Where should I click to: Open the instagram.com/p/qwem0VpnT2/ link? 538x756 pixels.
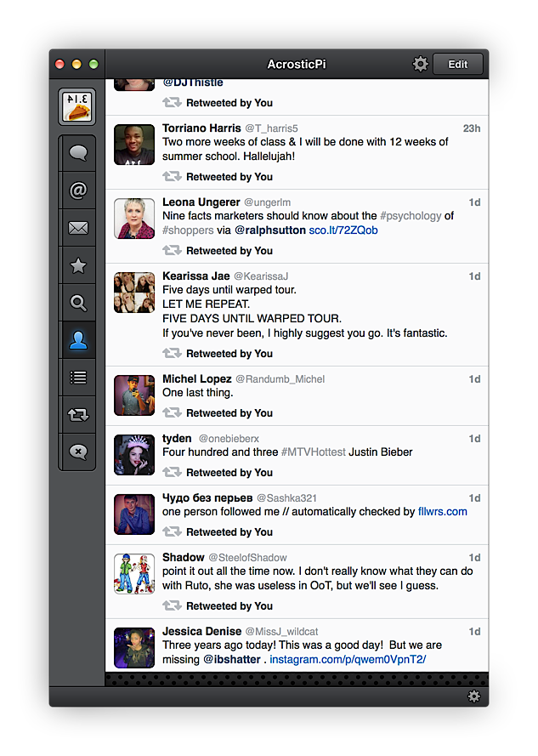click(x=348, y=659)
